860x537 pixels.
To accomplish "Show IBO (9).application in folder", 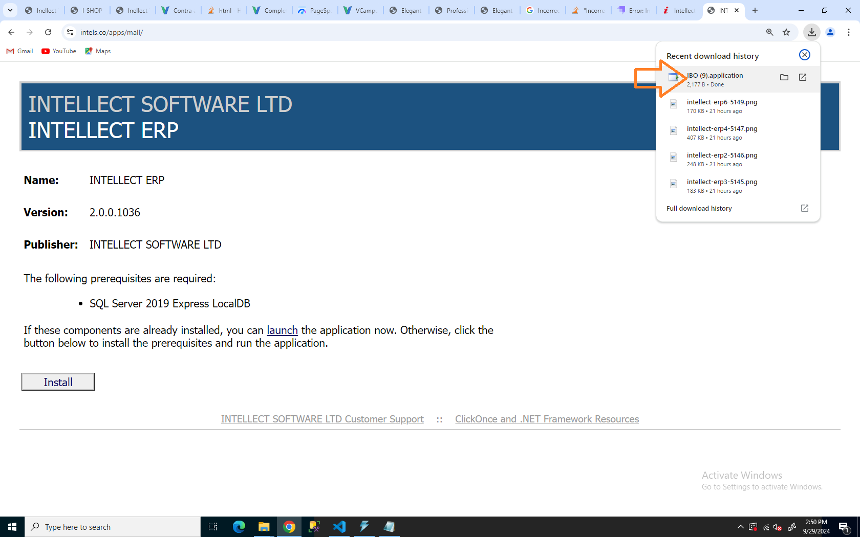I will (784, 77).
